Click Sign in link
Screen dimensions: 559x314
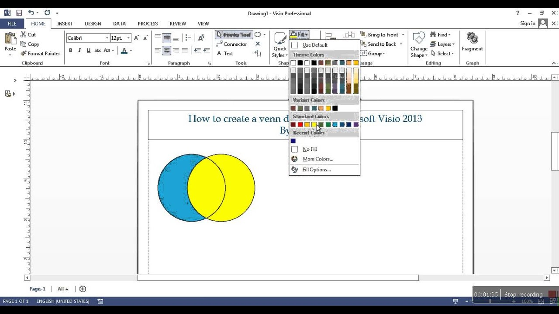tap(528, 24)
